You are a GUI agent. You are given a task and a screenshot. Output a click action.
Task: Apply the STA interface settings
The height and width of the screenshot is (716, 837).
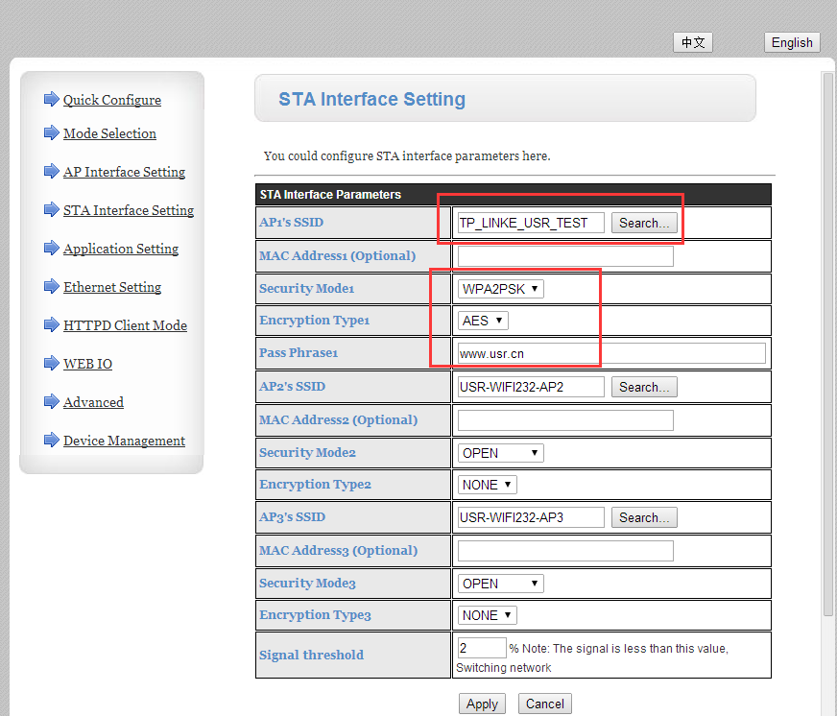pyautogui.click(x=482, y=704)
